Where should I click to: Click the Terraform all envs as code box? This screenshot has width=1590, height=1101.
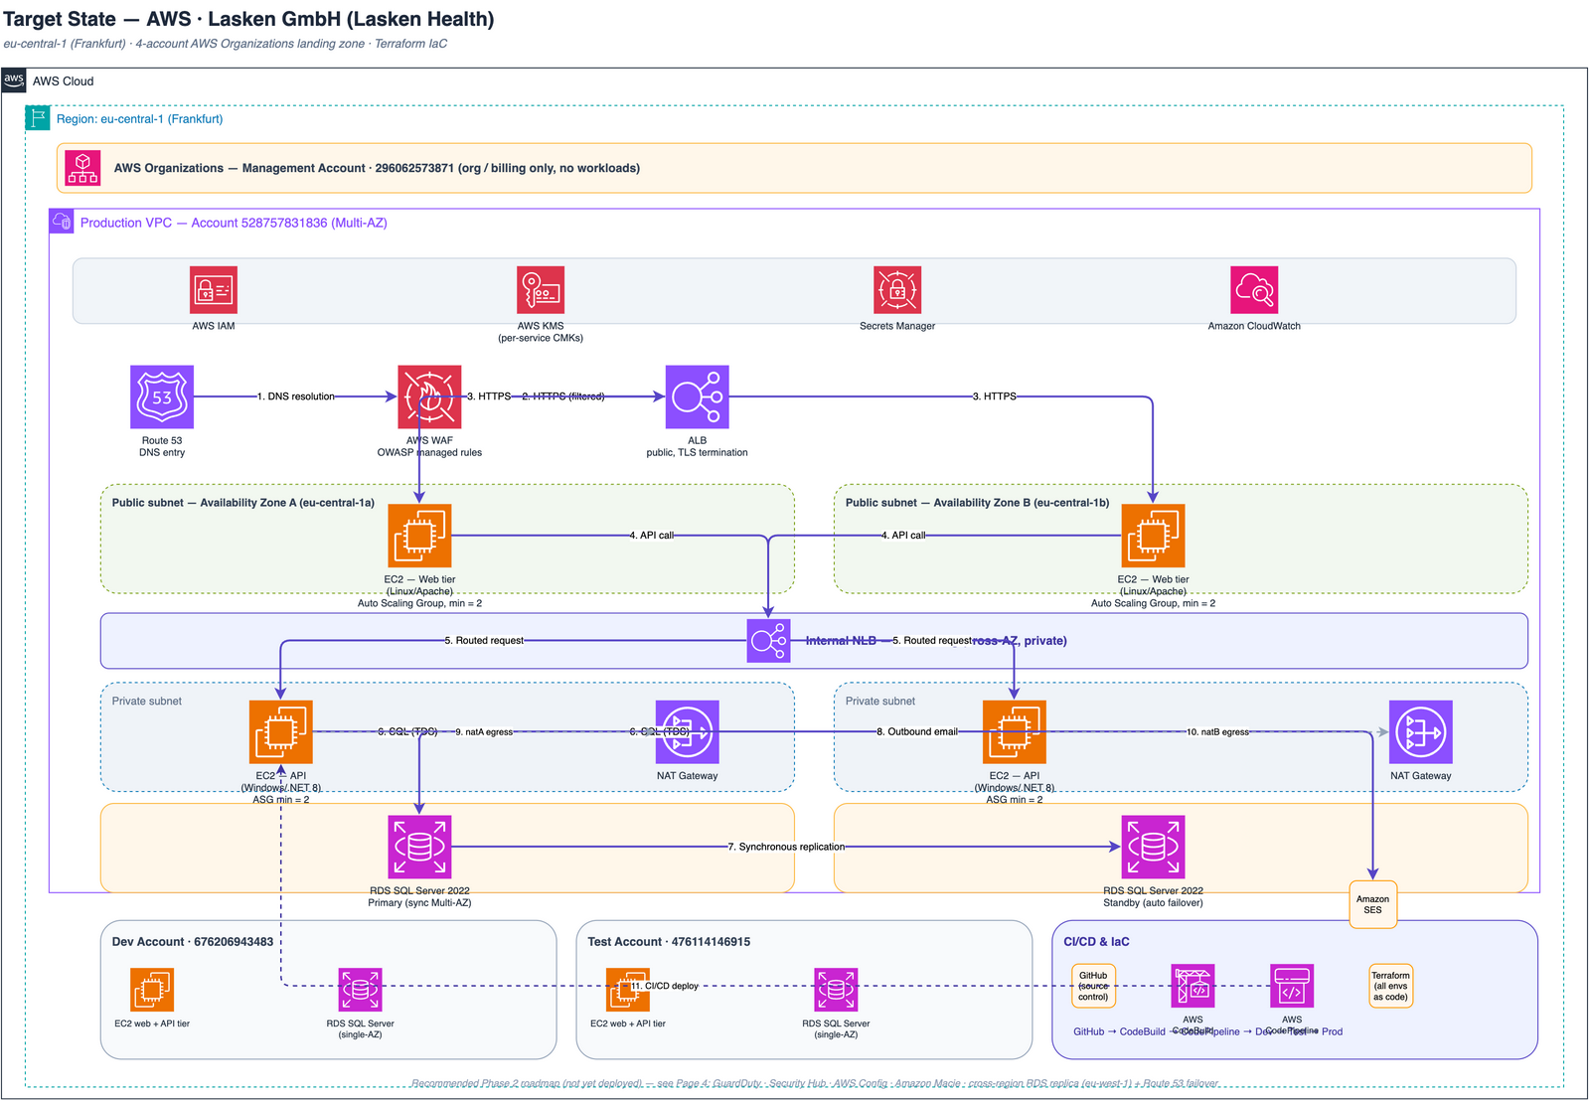pos(1390,986)
